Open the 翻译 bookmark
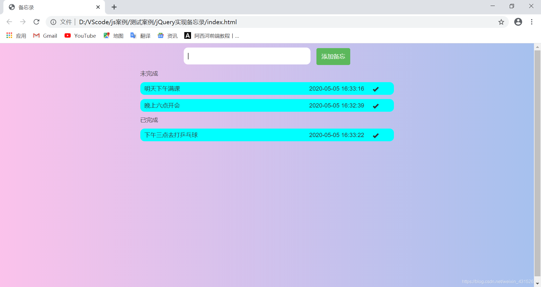This screenshot has width=541, height=287. 140,36
